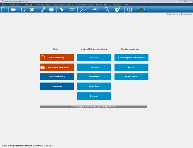
Task: Expand the arrow next to delete X icon
Action: click(35, 9)
